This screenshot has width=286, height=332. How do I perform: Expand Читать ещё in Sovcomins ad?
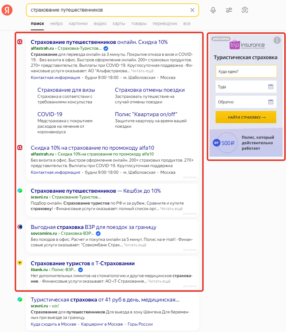point(135,245)
